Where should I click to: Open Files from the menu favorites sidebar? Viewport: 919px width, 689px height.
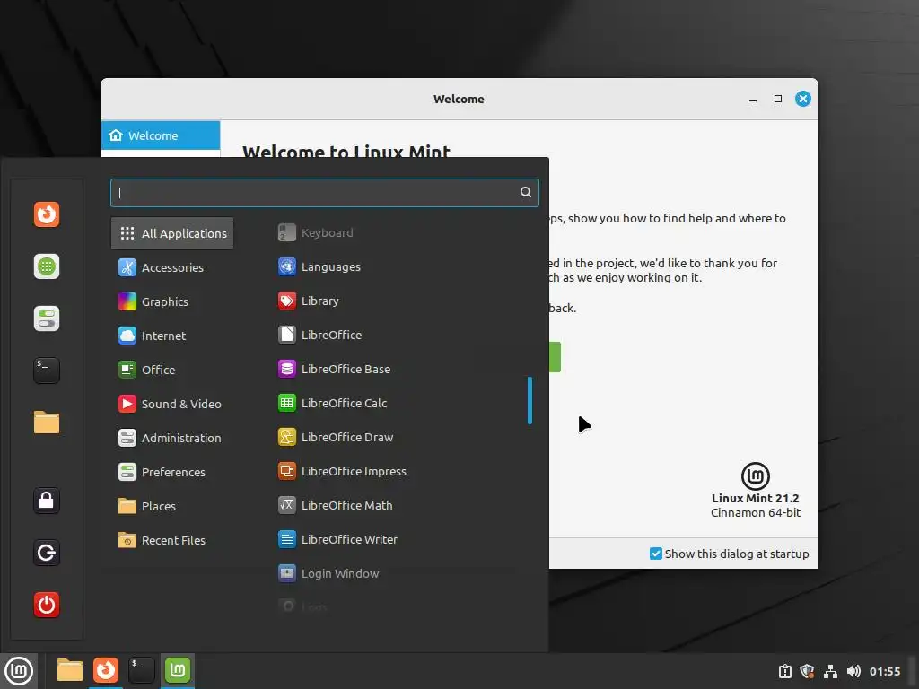47,423
